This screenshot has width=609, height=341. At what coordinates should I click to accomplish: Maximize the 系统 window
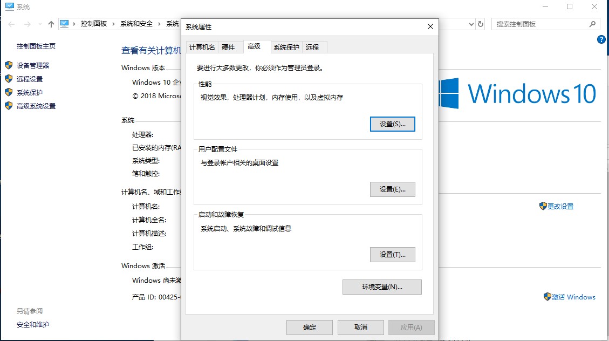(570, 6)
